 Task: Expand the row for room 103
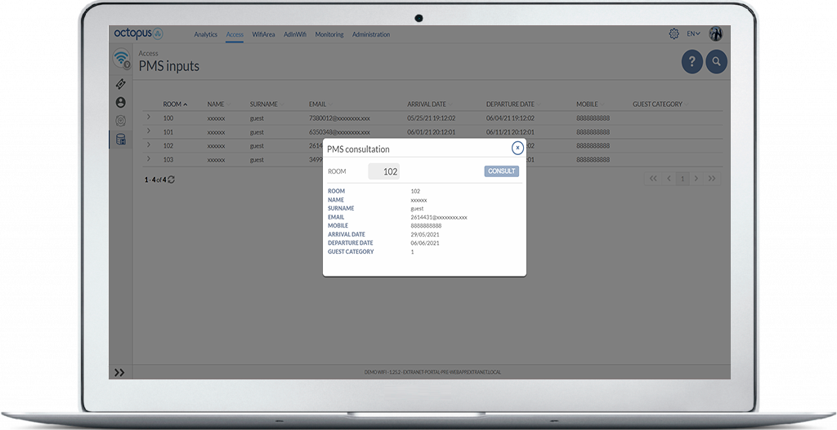(x=149, y=158)
